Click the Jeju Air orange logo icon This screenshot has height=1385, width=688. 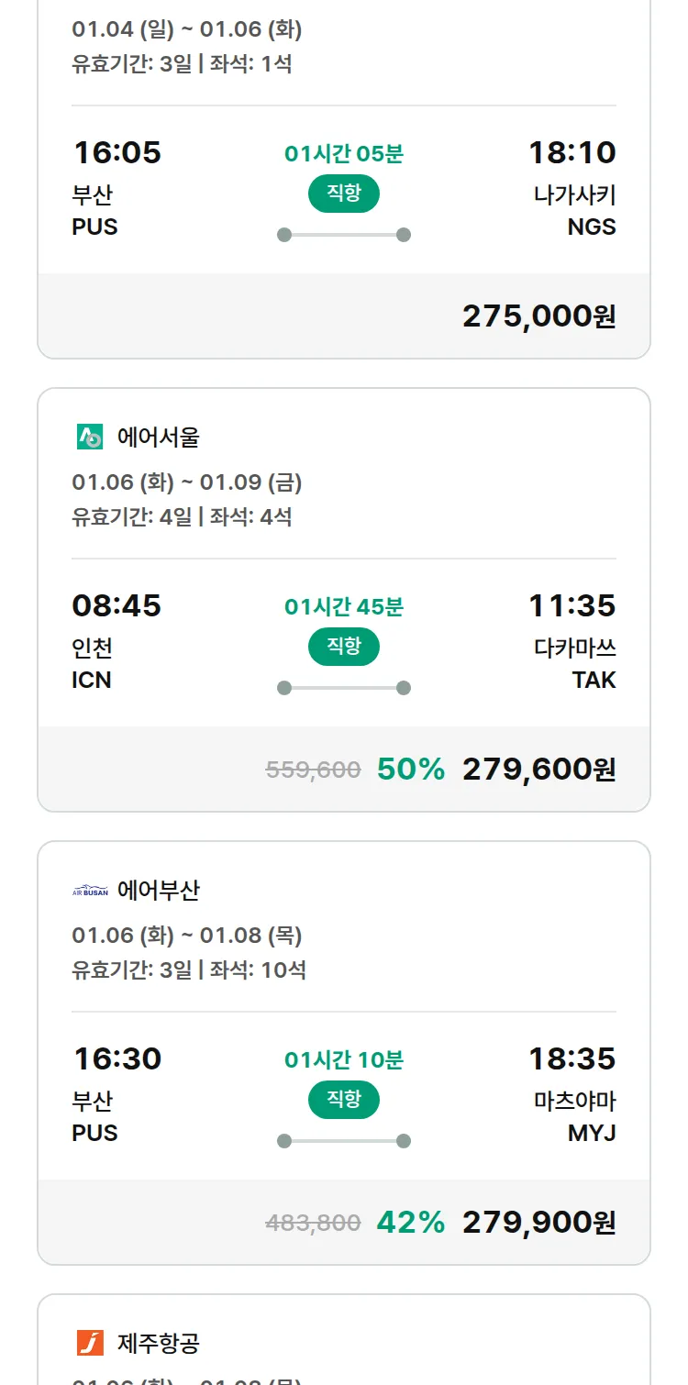click(x=90, y=1343)
